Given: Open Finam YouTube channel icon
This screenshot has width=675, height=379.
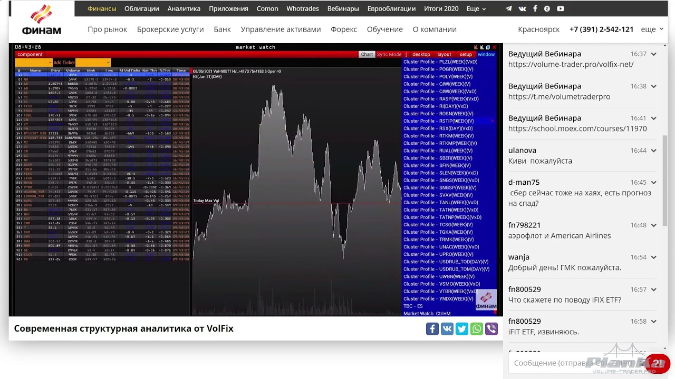Looking at the screenshot, I should pyautogui.click(x=561, y=8).
